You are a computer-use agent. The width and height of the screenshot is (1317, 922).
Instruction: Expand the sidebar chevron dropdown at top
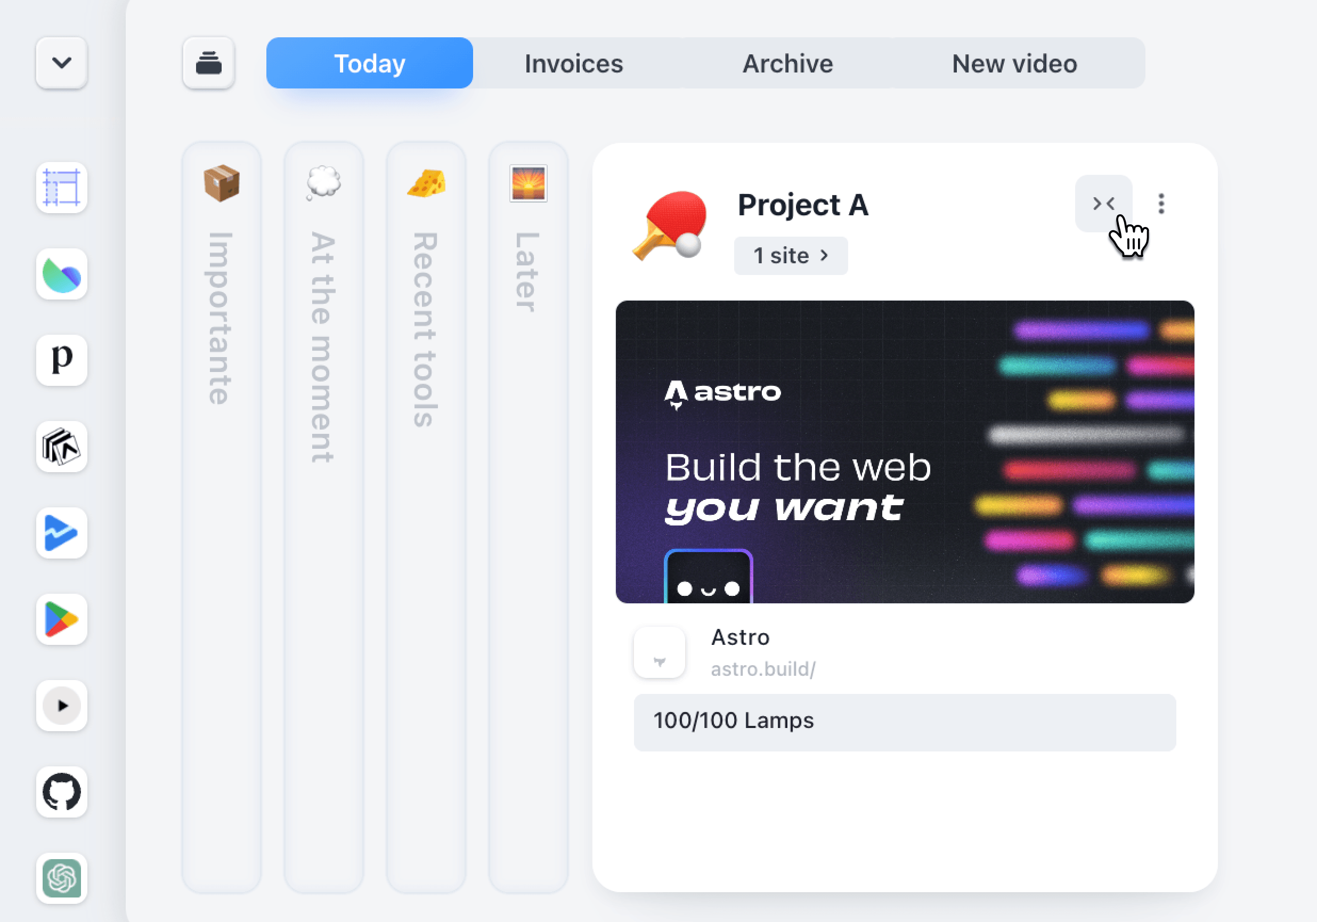(61, 62)
